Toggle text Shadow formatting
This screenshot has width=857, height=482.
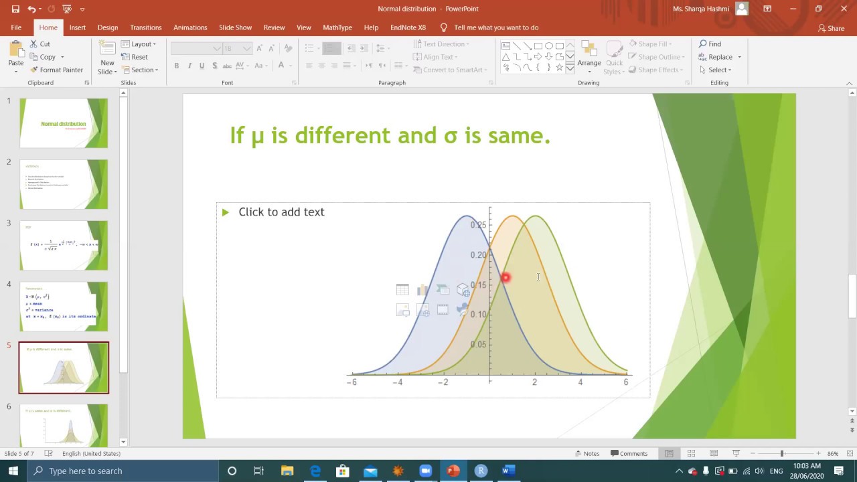(x=214, y=66)
